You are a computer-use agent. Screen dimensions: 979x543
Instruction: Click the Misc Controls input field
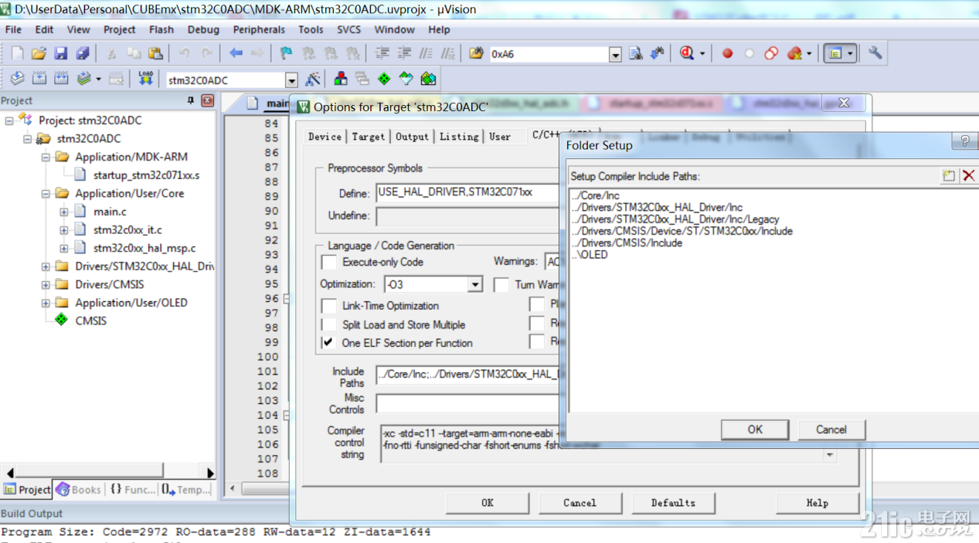click(467, 403)
